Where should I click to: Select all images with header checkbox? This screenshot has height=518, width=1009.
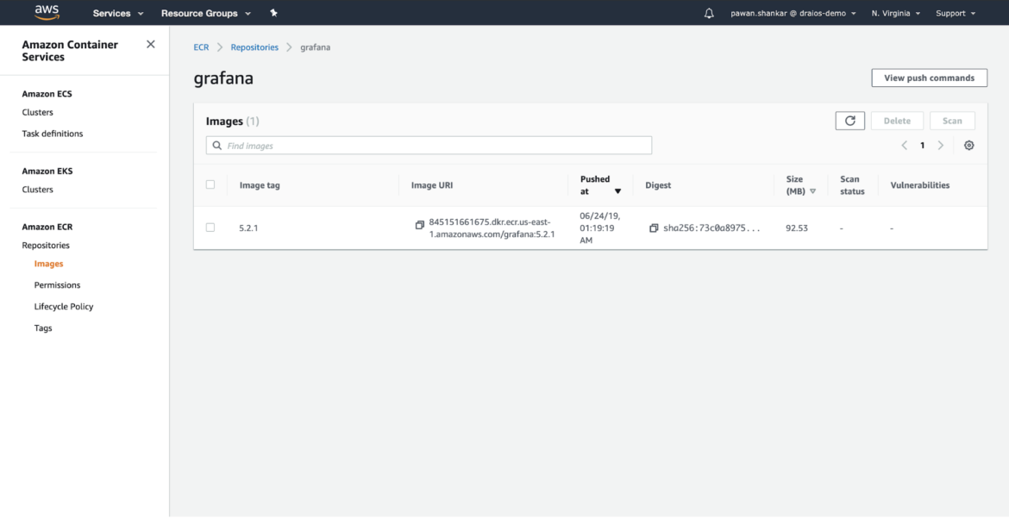coord(210,184)
